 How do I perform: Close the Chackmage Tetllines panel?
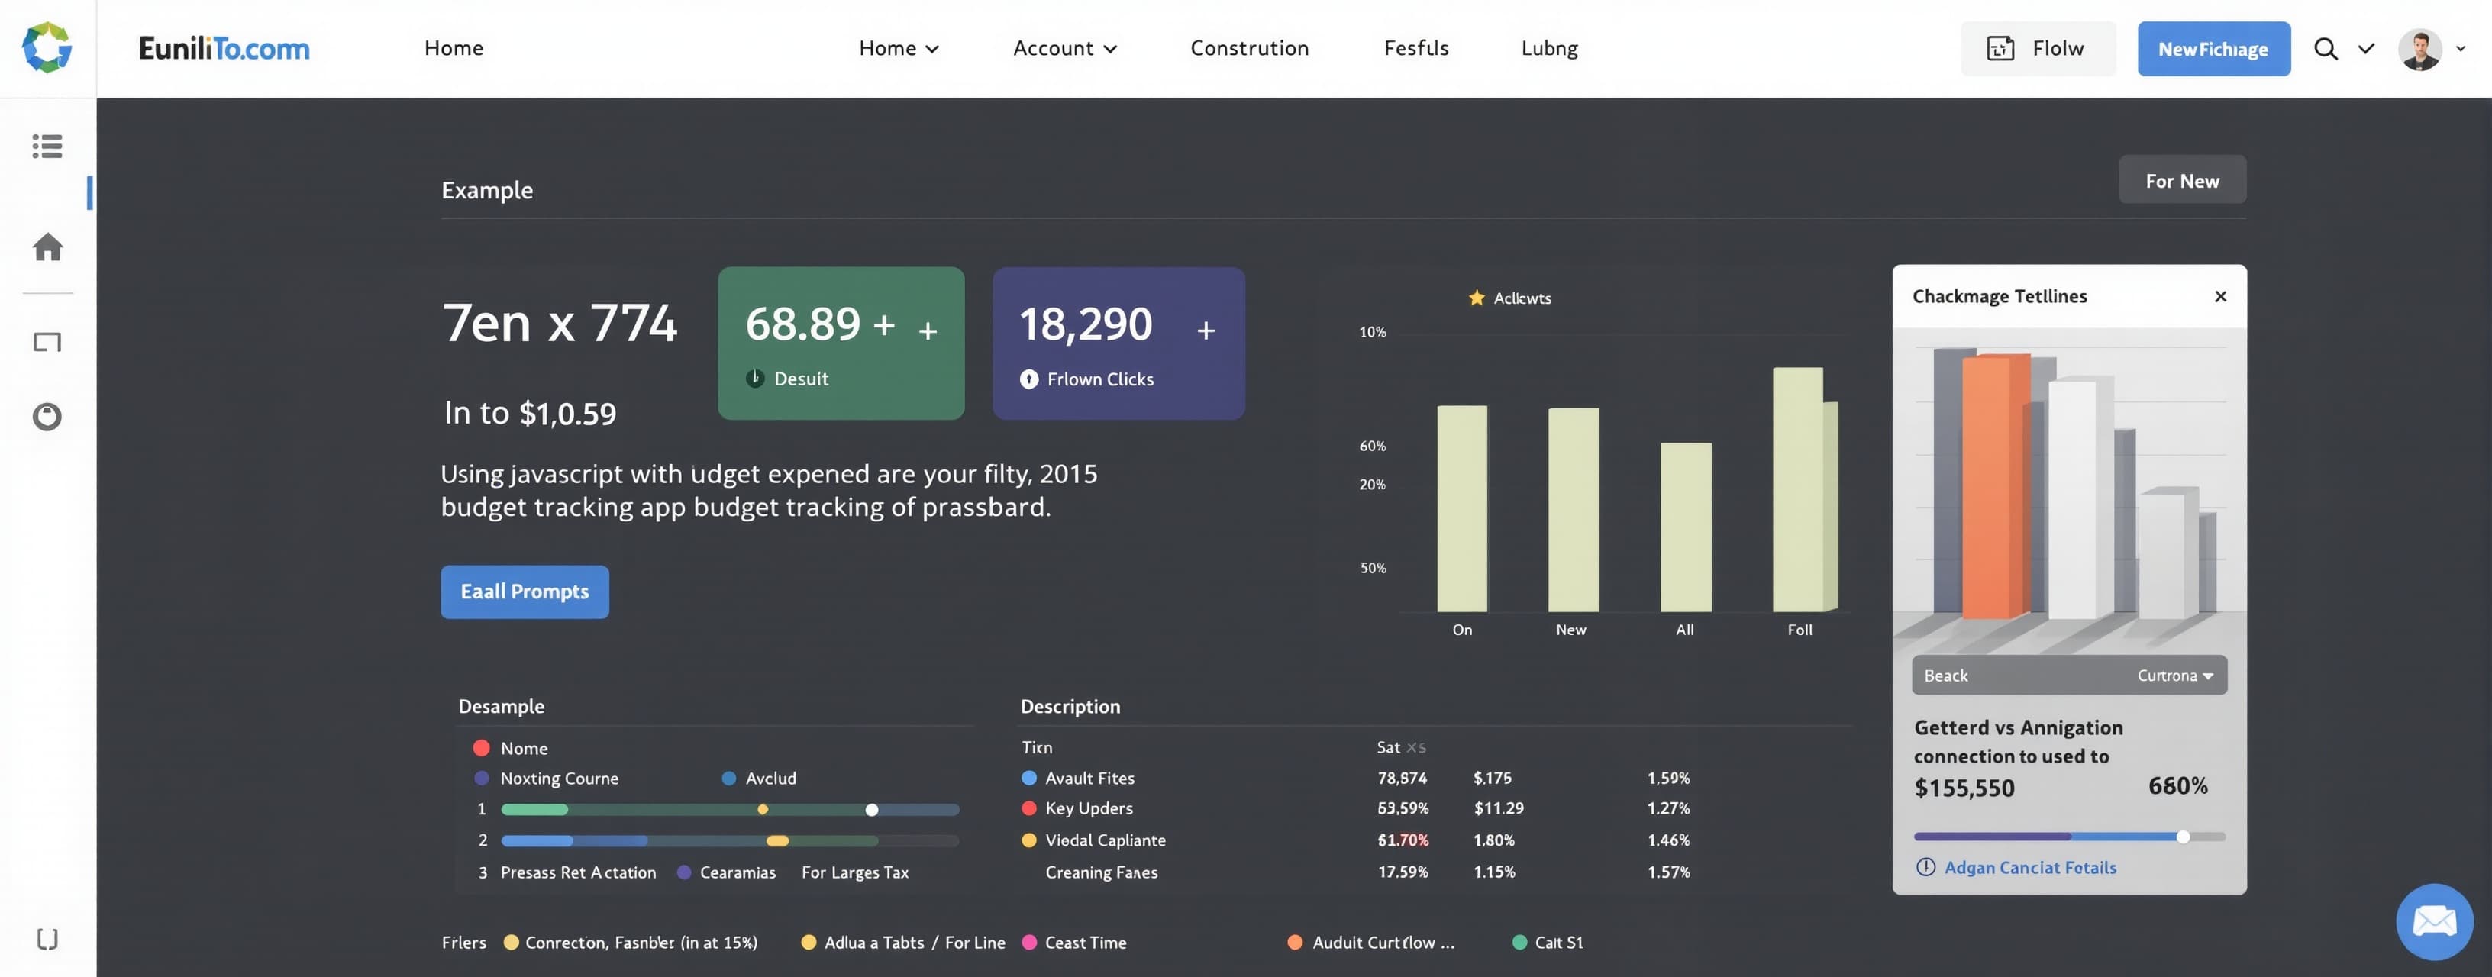[2220, 296]
